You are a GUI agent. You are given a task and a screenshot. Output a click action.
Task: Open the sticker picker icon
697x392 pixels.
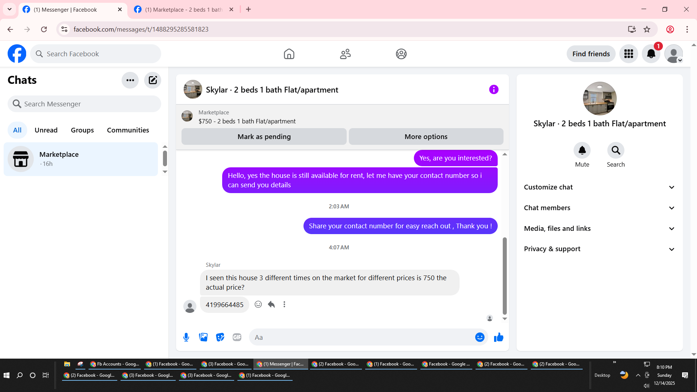point(220,337)
